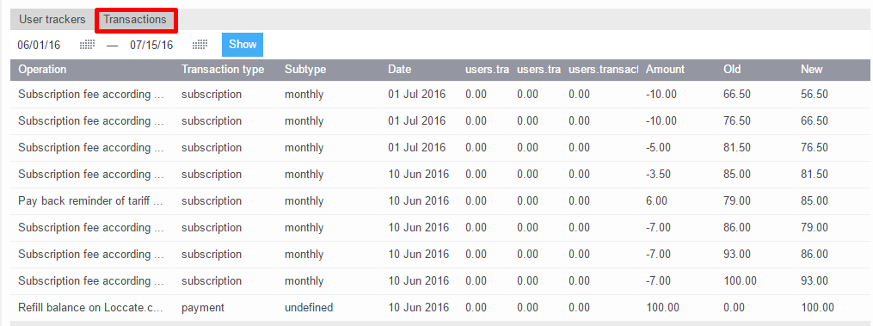The image size is (873, 326).
Task: Open the start date calendar picker icon
Action: point(88,45)
